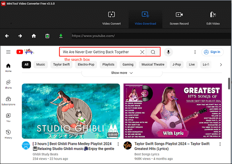Clear the search text with X
The width and height of the screenshot is (232, 164).
(142, 52)
